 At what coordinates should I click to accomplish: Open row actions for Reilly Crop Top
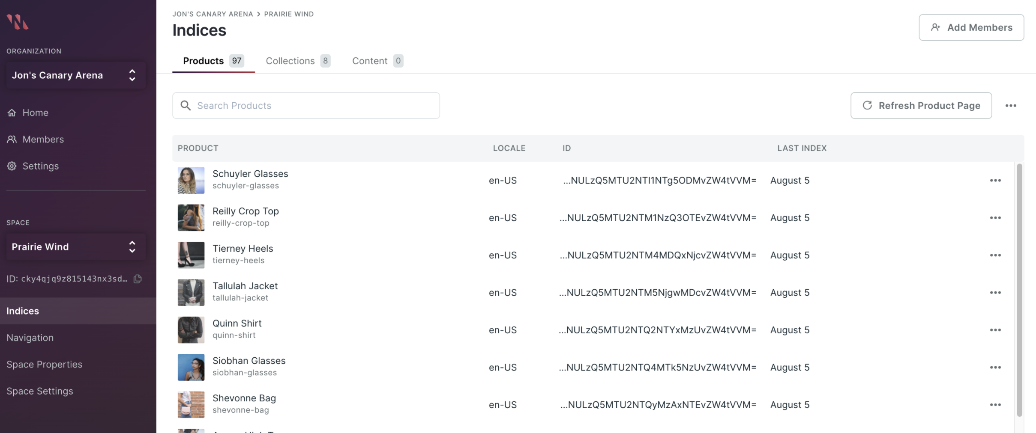[995, 218]
